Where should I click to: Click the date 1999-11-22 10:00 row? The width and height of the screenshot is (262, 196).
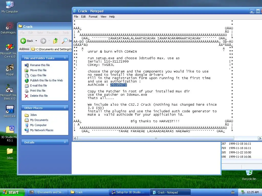coord(240,152)
